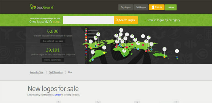This screenshot has height=103, width=212.
Task: Open the More menu button
Action: coord(171,7)
